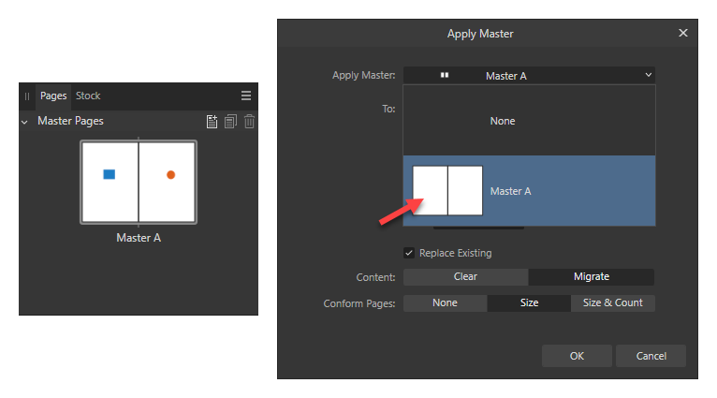Screen dimensions: 717x398
Task: Click the Duplicate master page icon
Action: 230,122
